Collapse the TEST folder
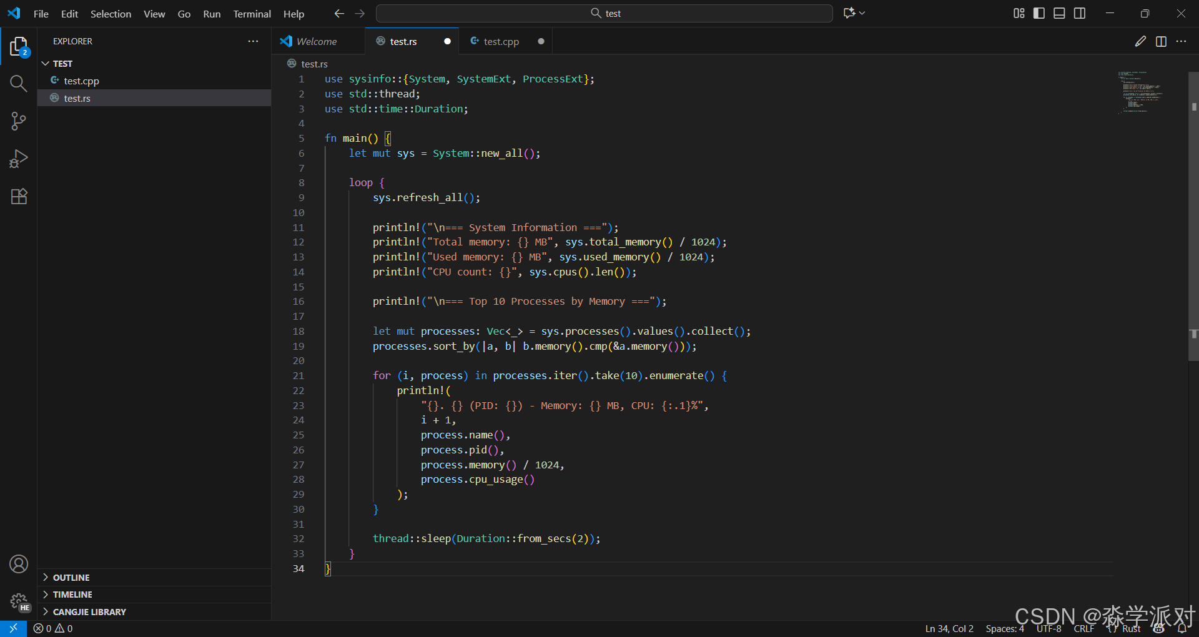The width and height of the screenshot is (1199, 637). (x=154, y=63)
